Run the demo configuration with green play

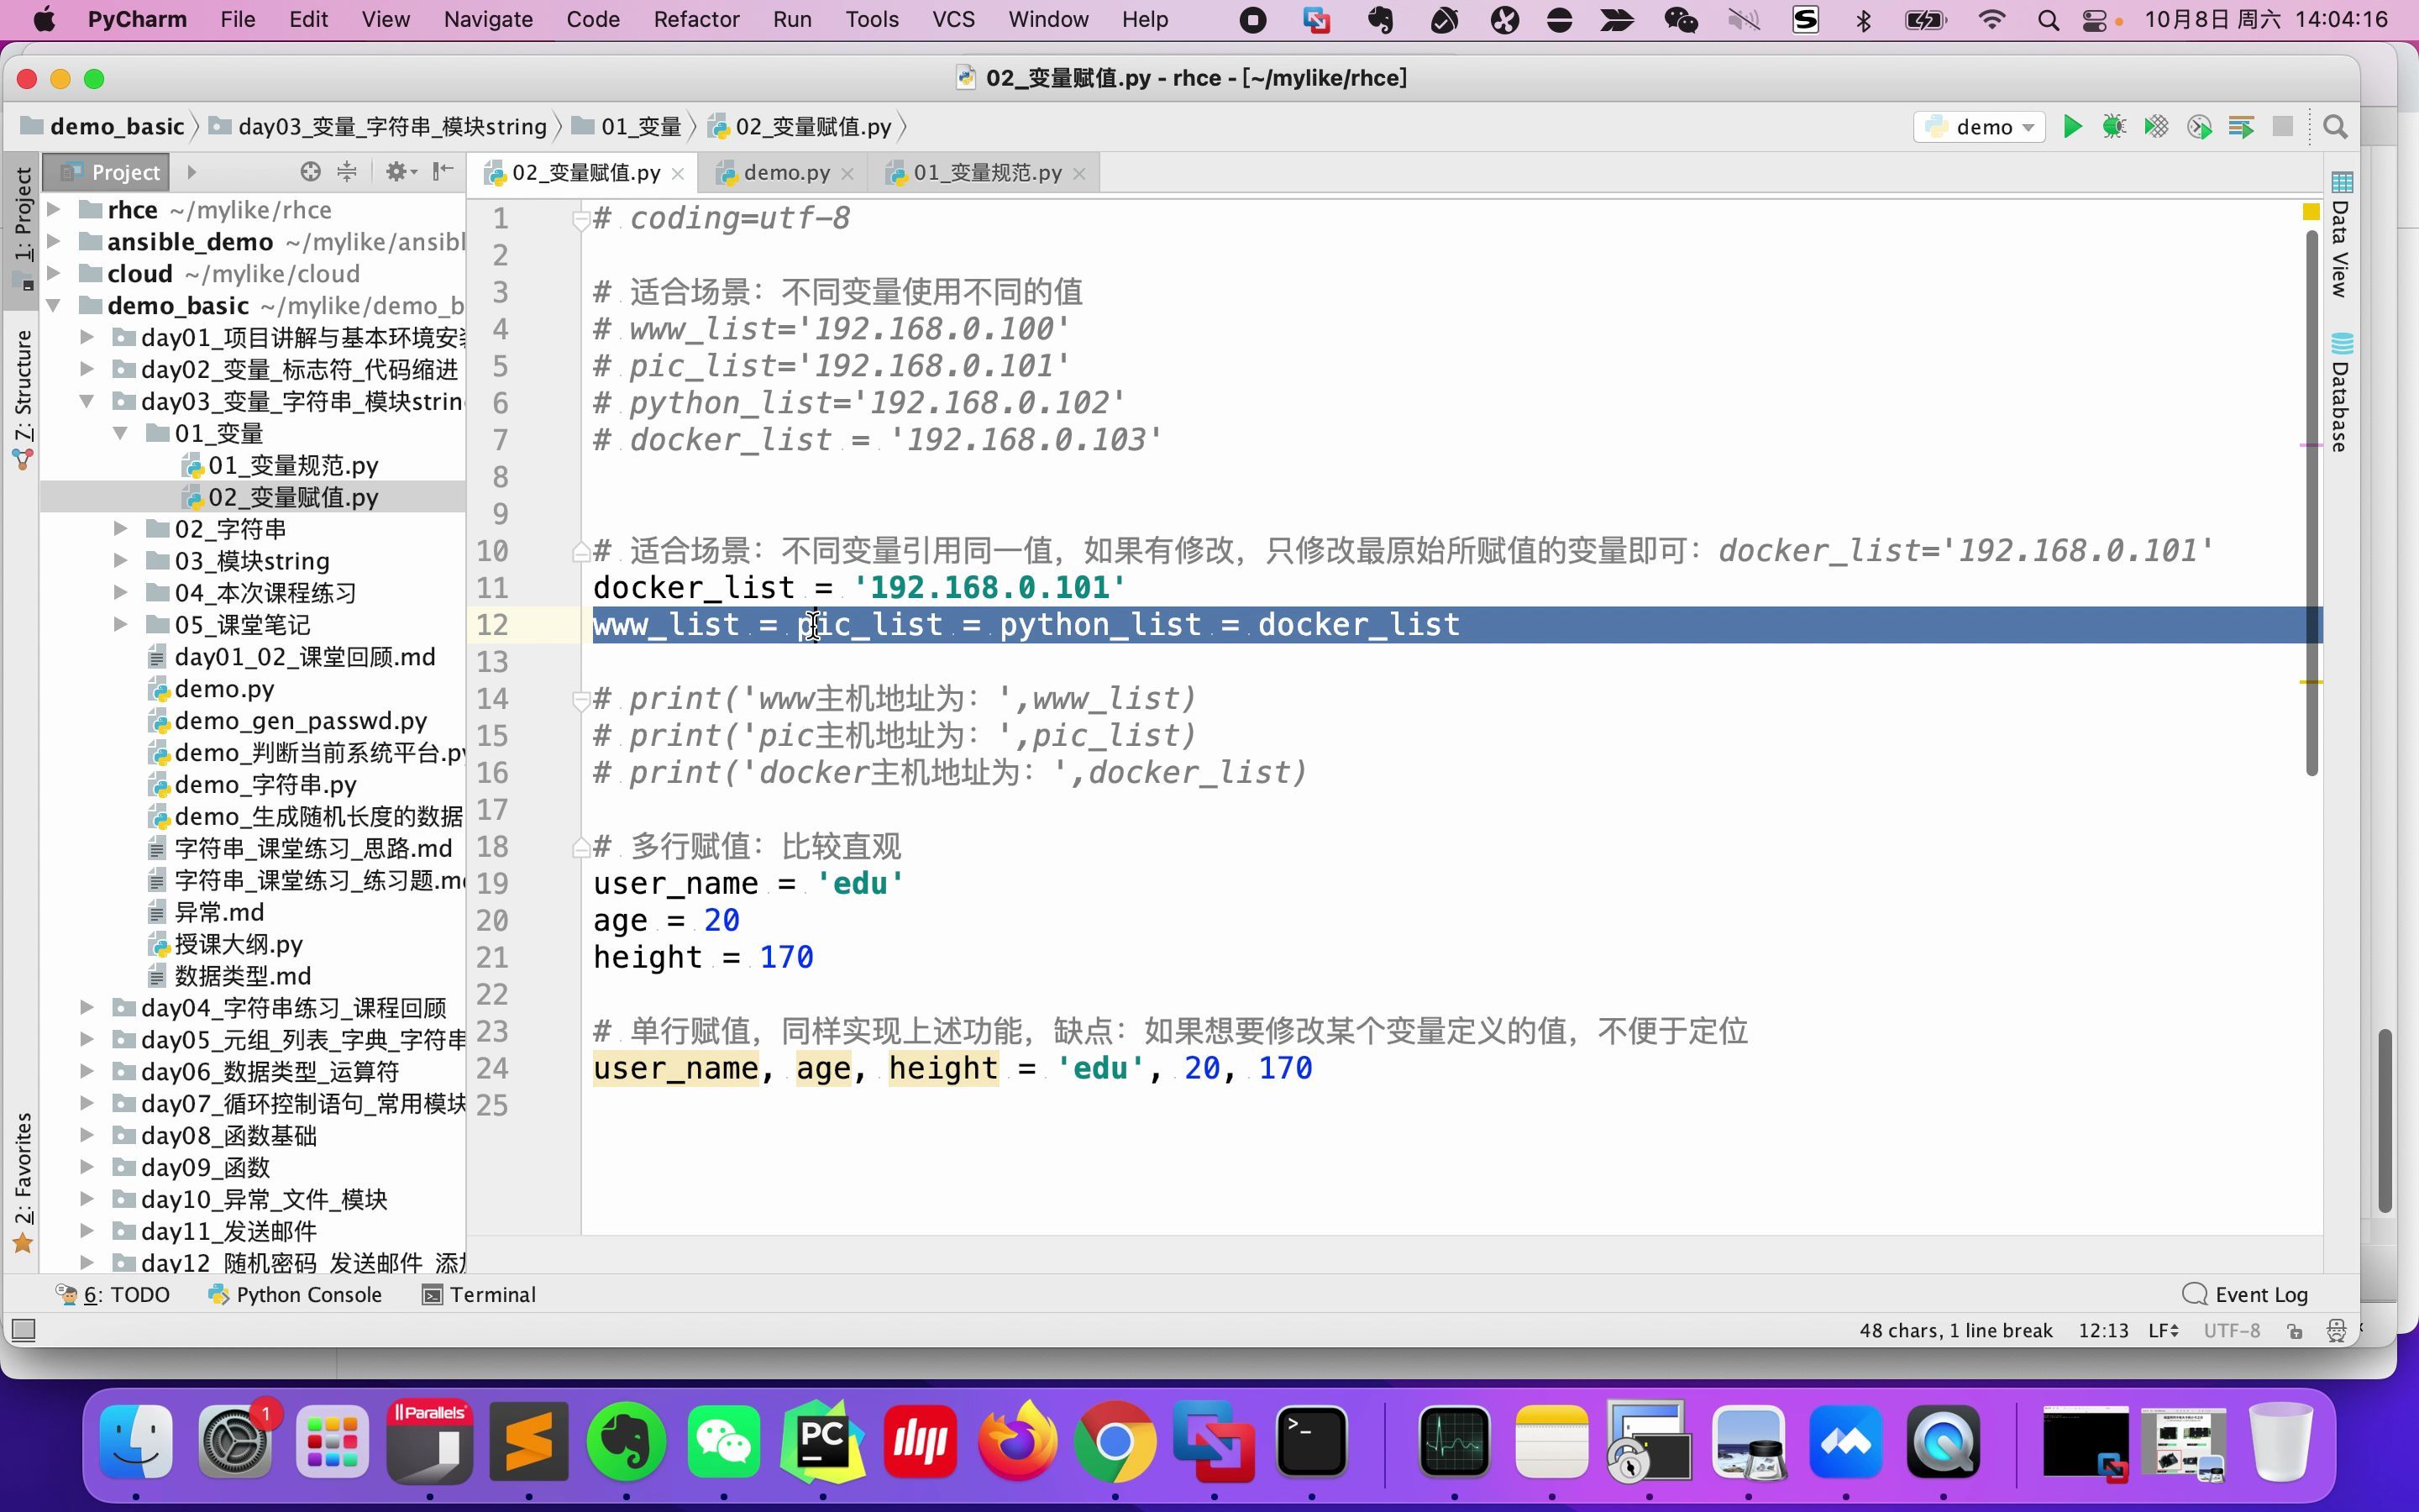coord(2072,127)
